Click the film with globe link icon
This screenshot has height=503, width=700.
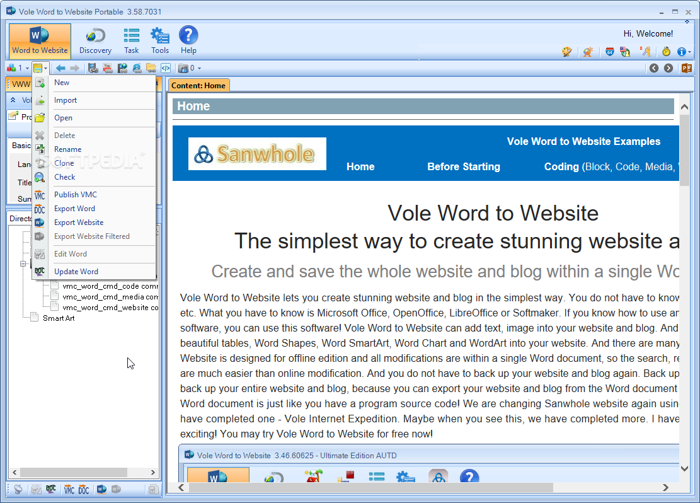122,68
